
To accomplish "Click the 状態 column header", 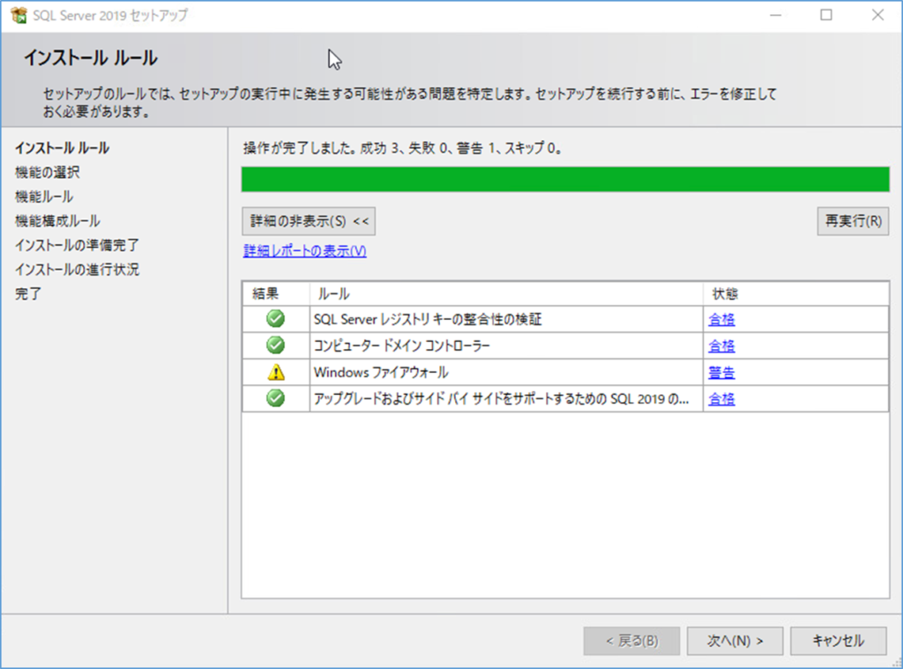I will tap(796, 294).
